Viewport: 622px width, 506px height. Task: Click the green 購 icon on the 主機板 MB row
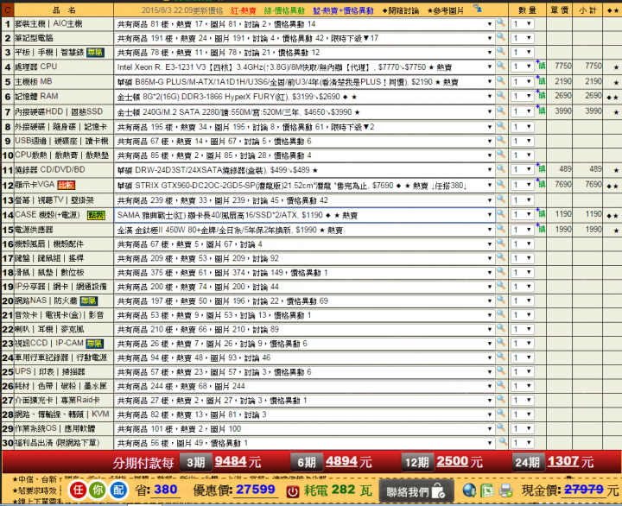click(541, 80)
